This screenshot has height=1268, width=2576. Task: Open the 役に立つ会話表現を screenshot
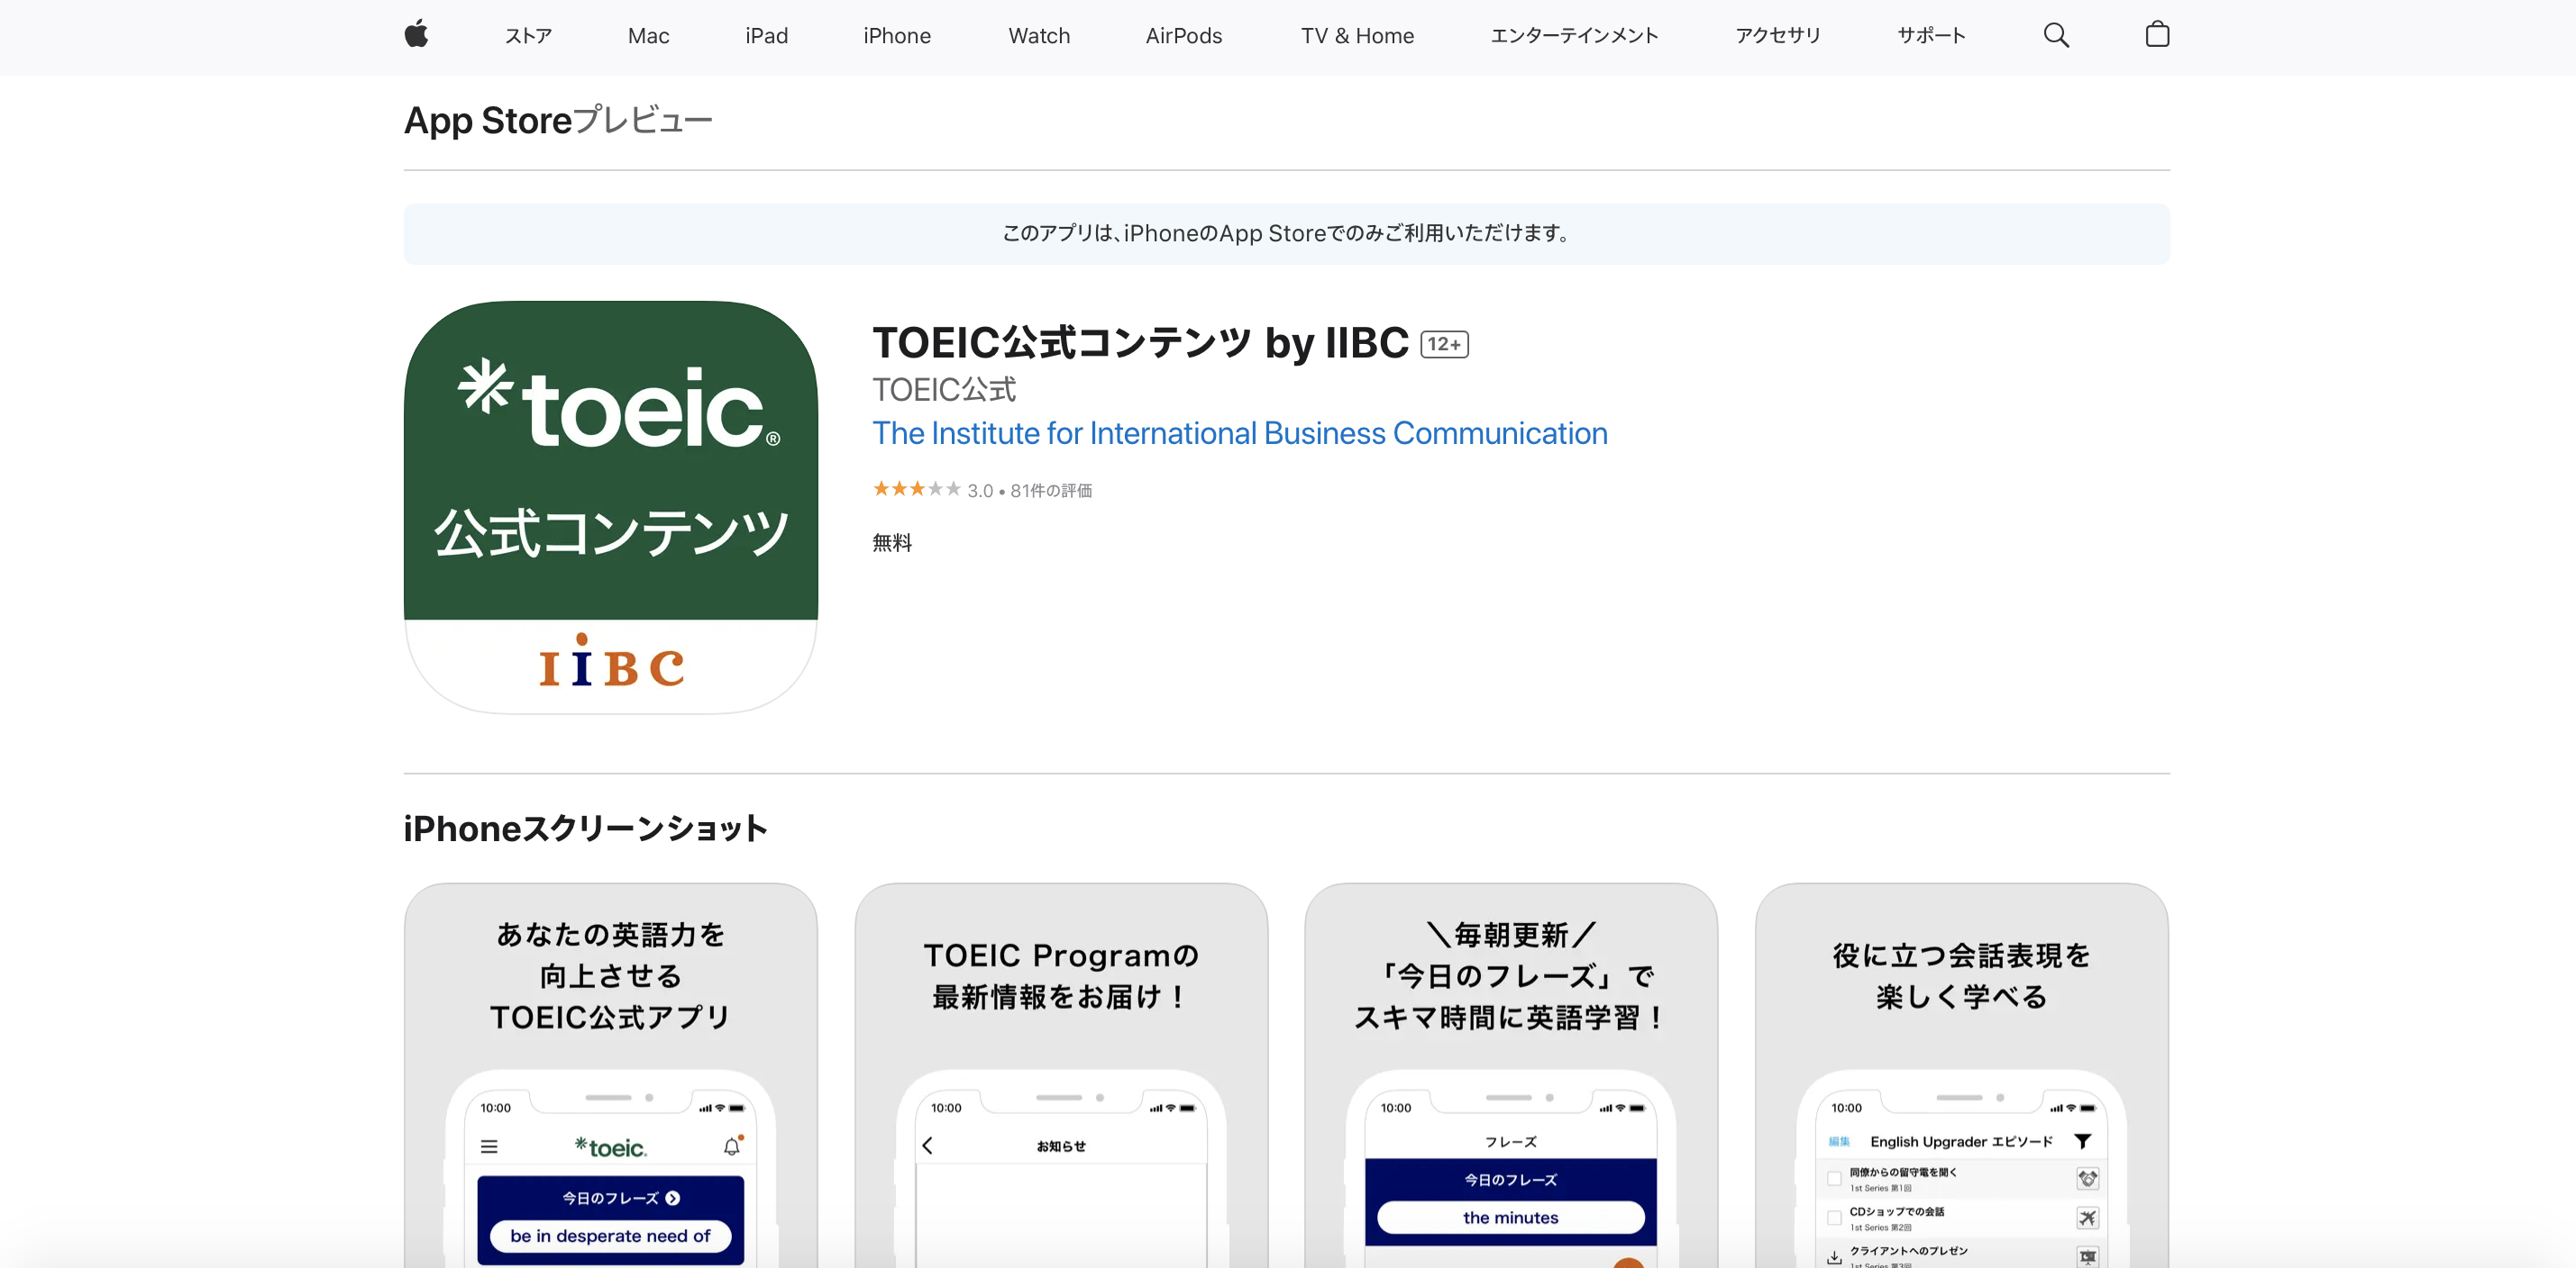click(x=1962, y=1075)
